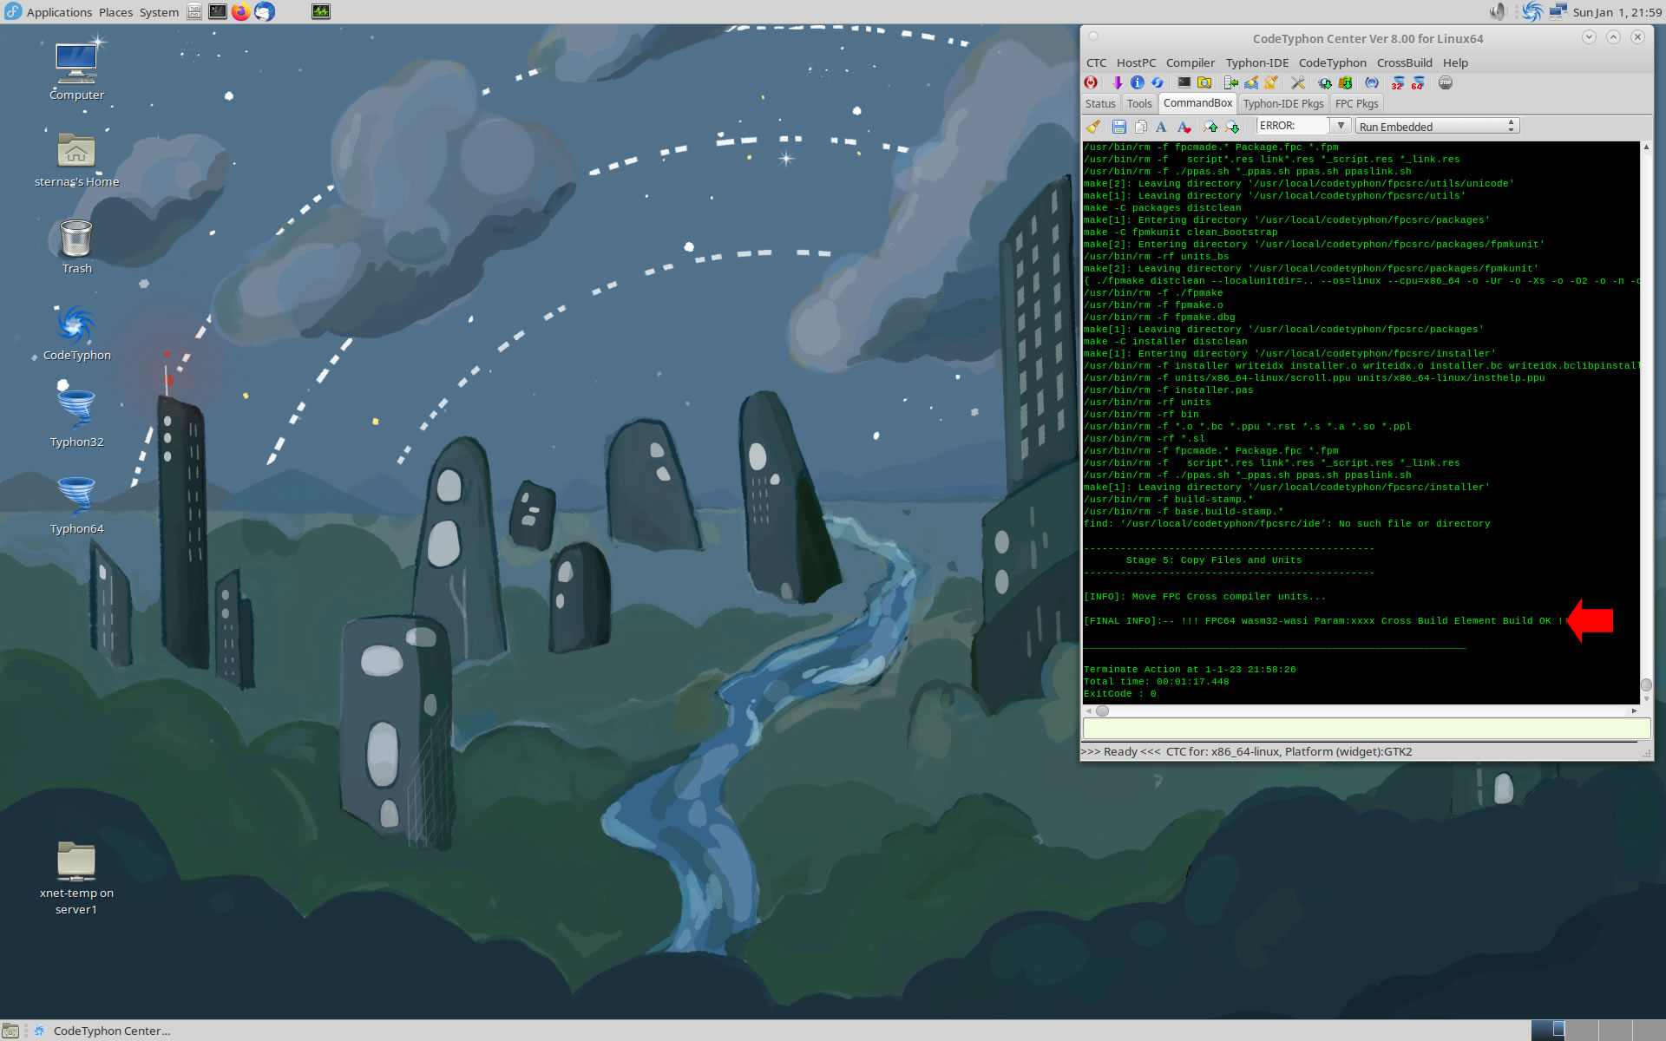Expand the ERROR: search dropdown arrow
Viewport: 1666px width, 1041px height.
point(1341,126)
